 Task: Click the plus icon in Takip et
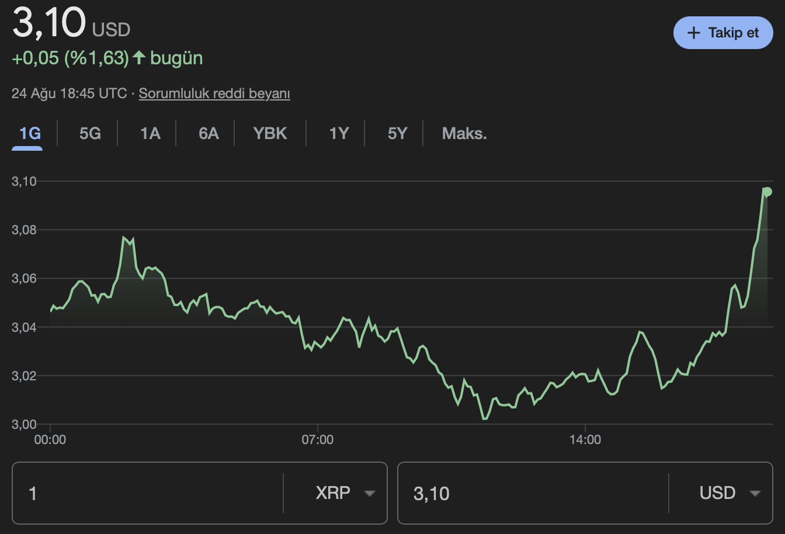click(x=693, y=33)
